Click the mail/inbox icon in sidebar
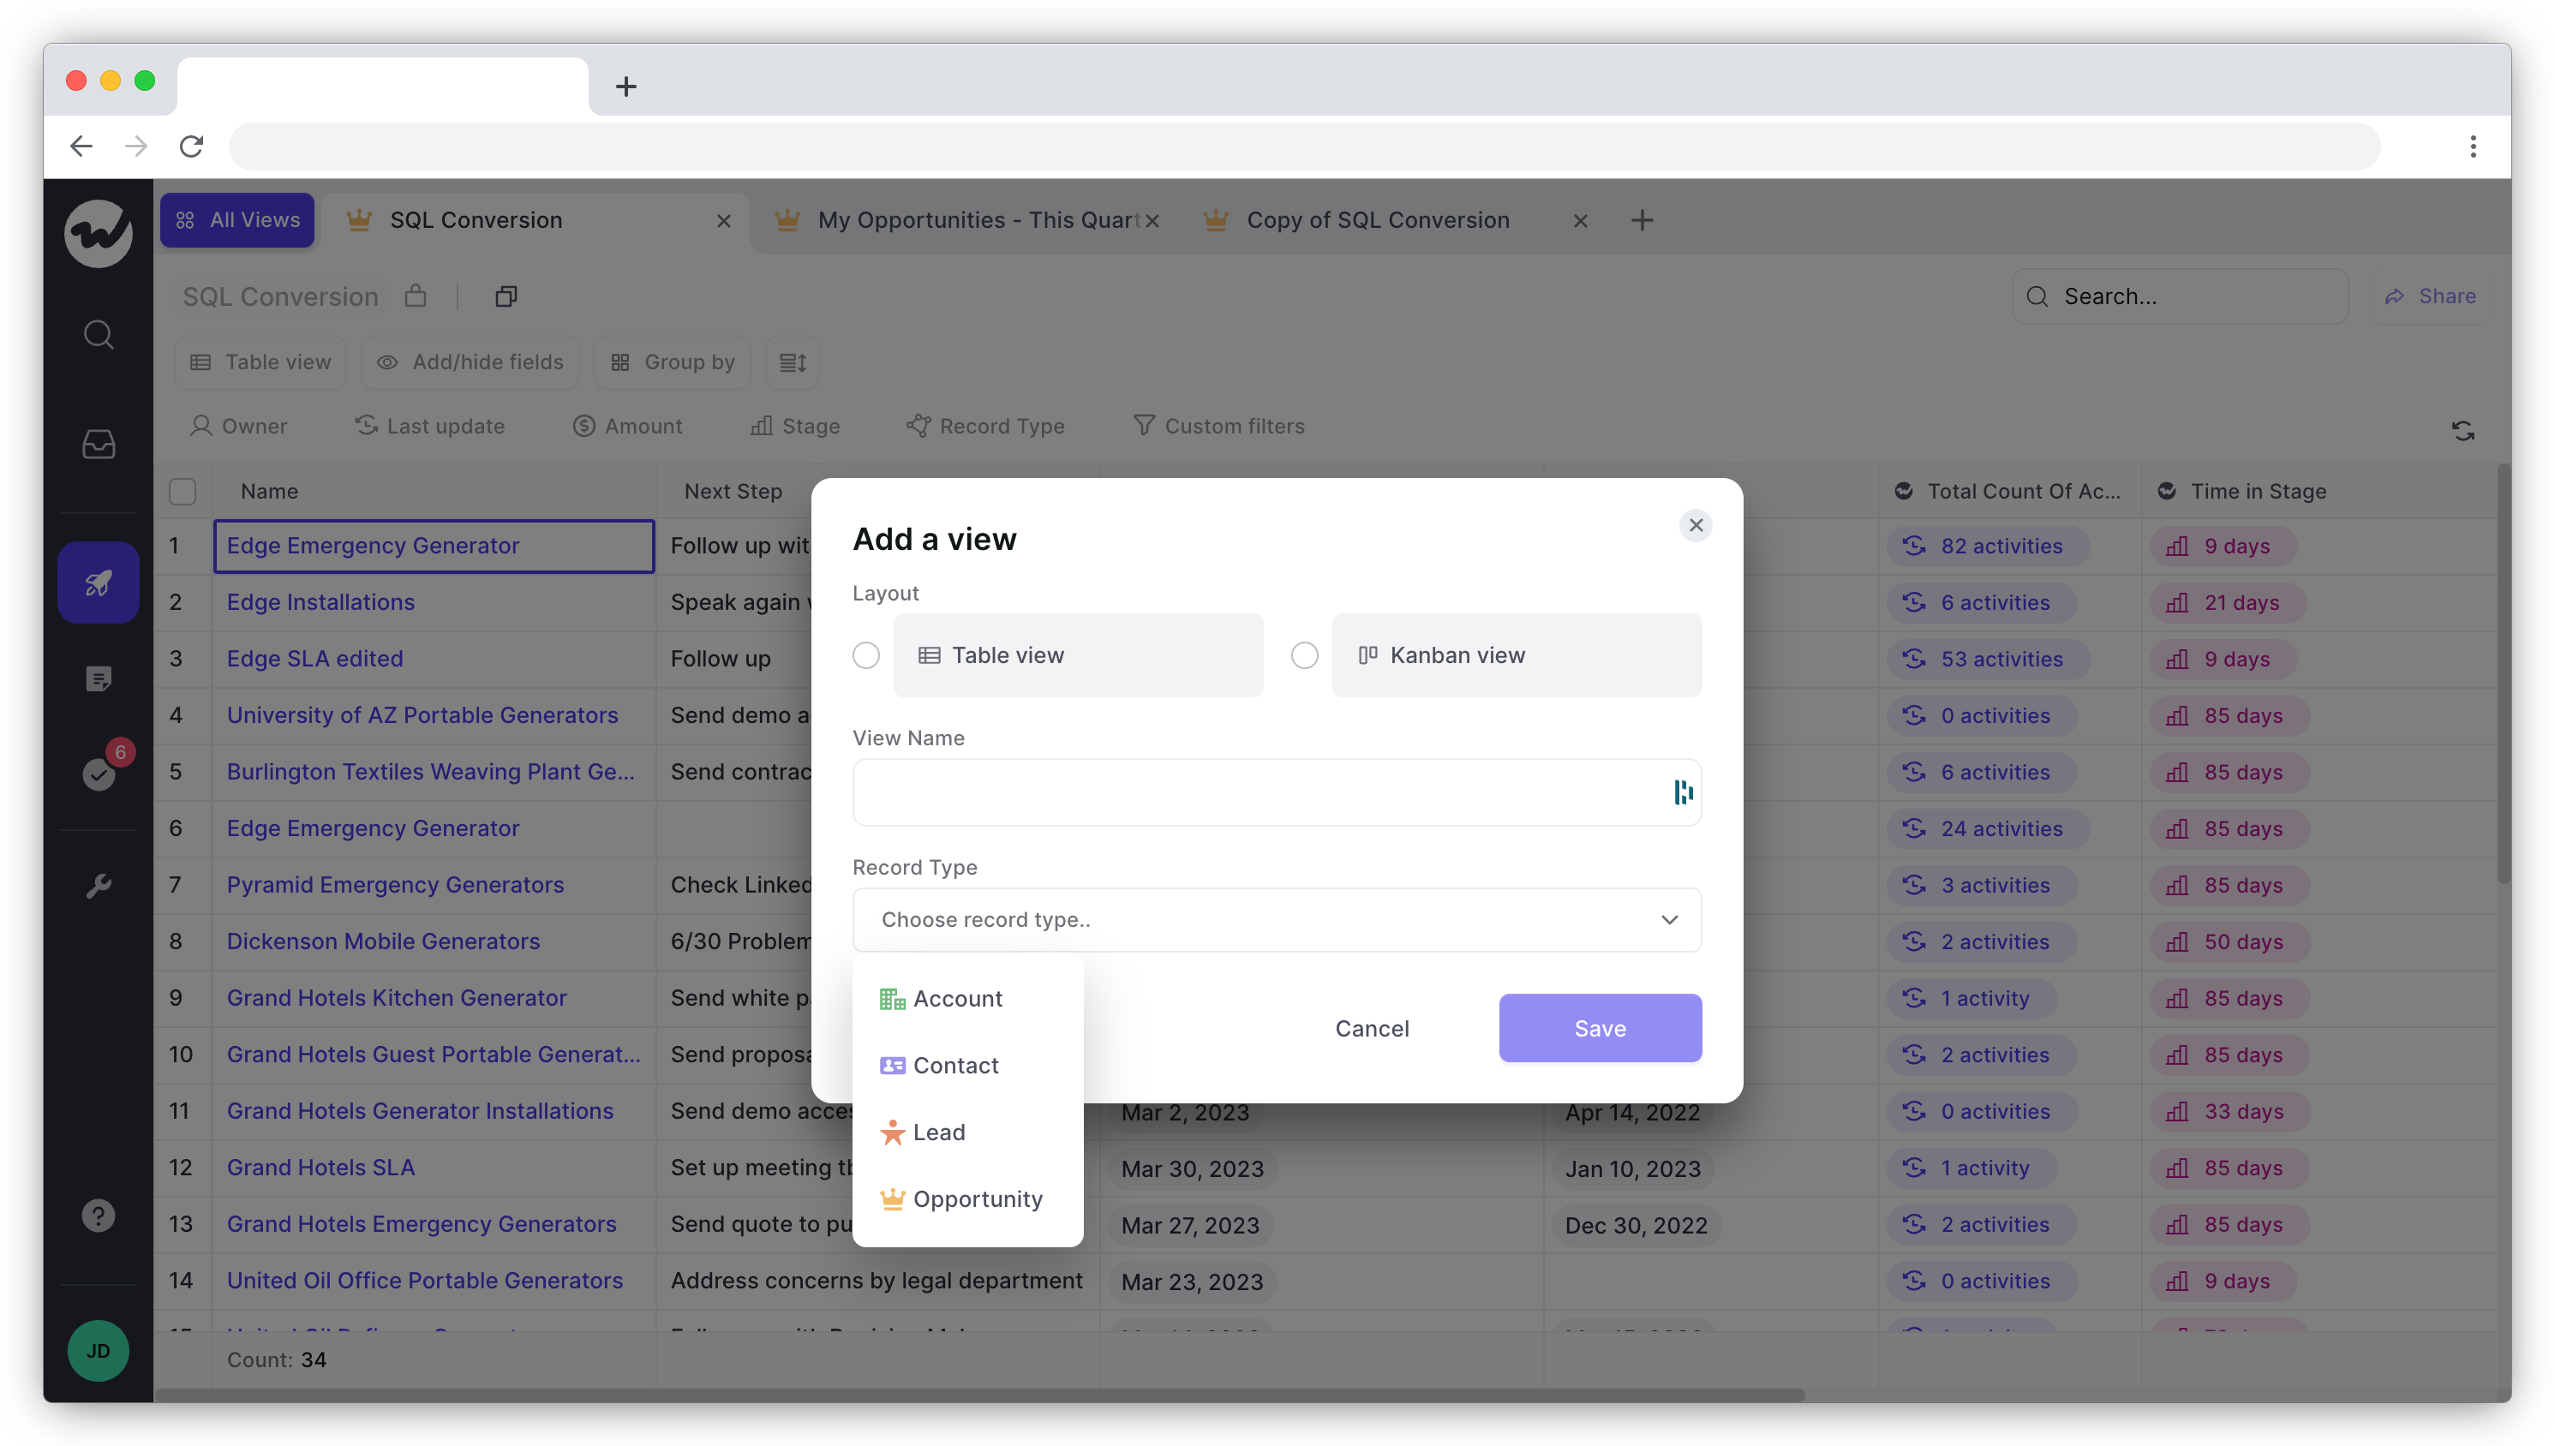The width and height of the screenshot is (2555, 1446). pyautogui.click(x=100, y=444)
